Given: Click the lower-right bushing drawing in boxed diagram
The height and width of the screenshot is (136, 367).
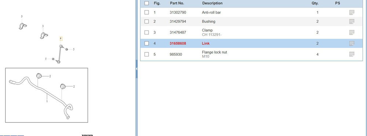Looking at the screenshot, I should (63, 86).
